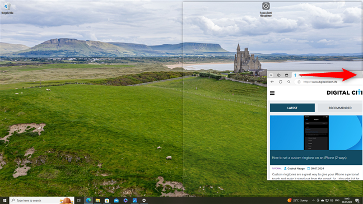
Task: Open Photos app from taskbar
Action: click(135, 200)
